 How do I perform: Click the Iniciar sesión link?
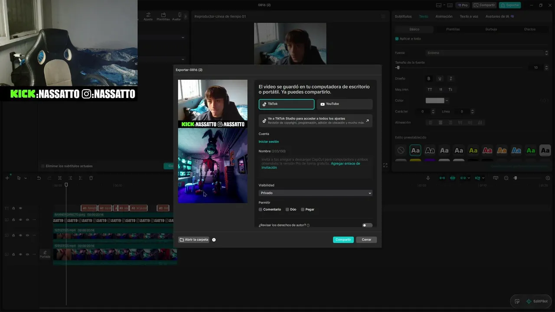pyautogui.click(x=269, y=142)
